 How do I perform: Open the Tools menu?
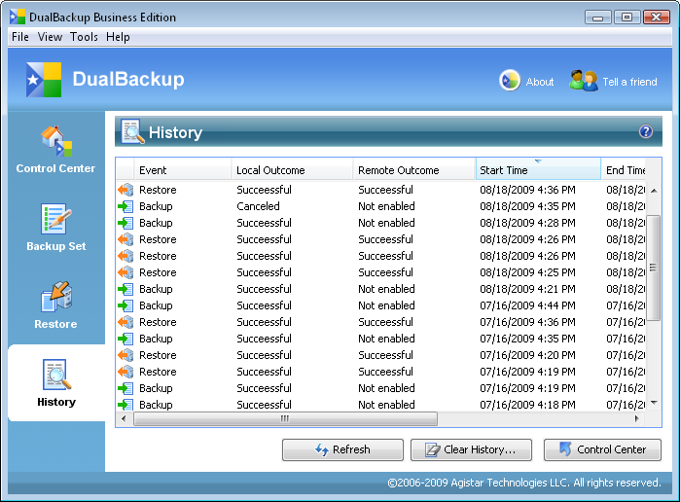tap(84, 37)
